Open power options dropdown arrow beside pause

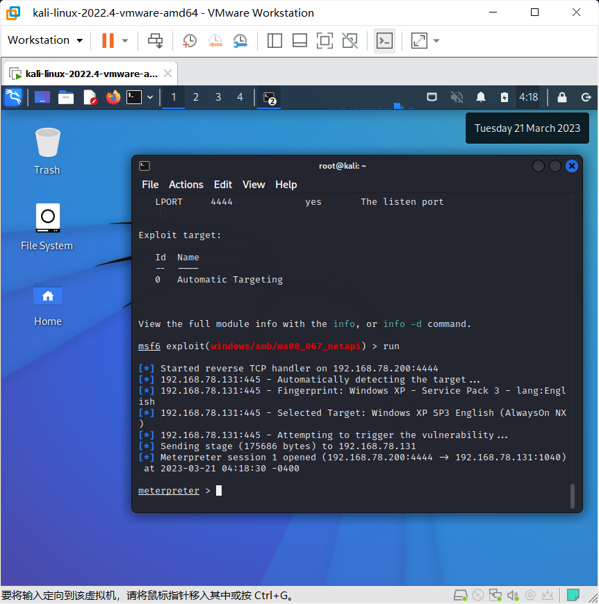point(125,40)
